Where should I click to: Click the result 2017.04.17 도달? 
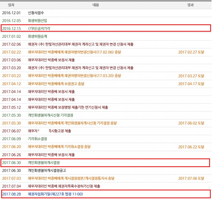point(191,84)
